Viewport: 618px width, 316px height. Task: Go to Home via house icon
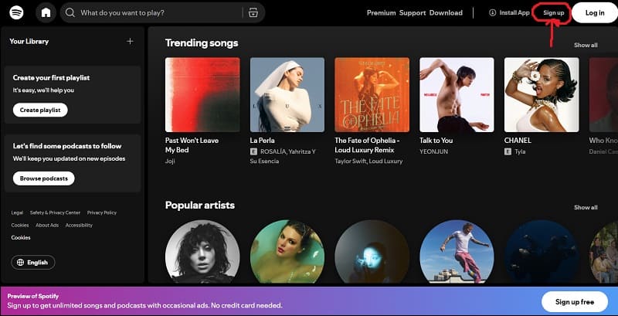[x=46, y=12]
